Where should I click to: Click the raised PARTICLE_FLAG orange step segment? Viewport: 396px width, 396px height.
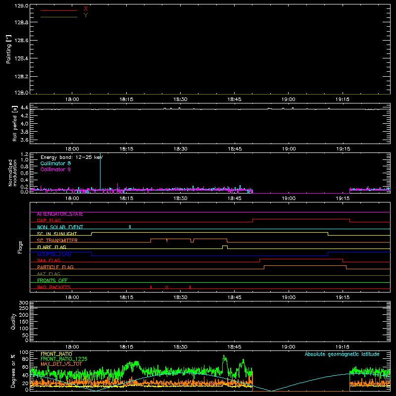click(305, 266)
